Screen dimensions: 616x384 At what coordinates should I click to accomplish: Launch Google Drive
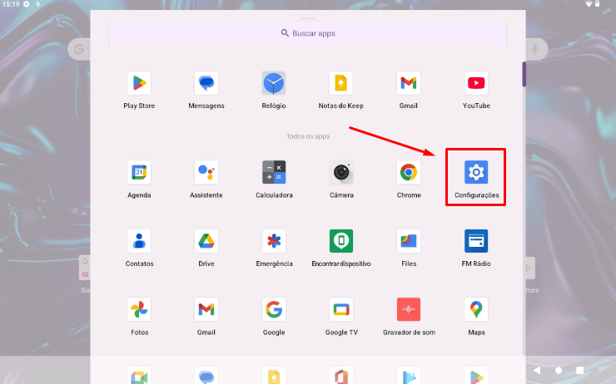click(206, 241)
